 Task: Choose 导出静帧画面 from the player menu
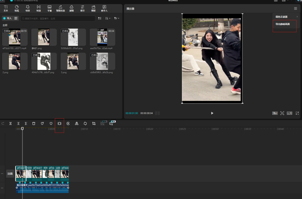pos(283,24)
